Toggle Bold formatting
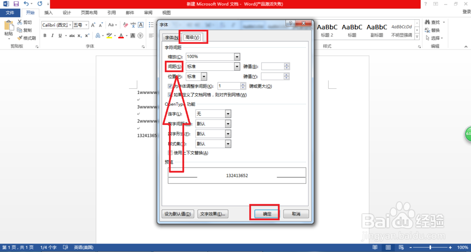Viewport: 471px width, 252px height. click(x=45, y=35)
